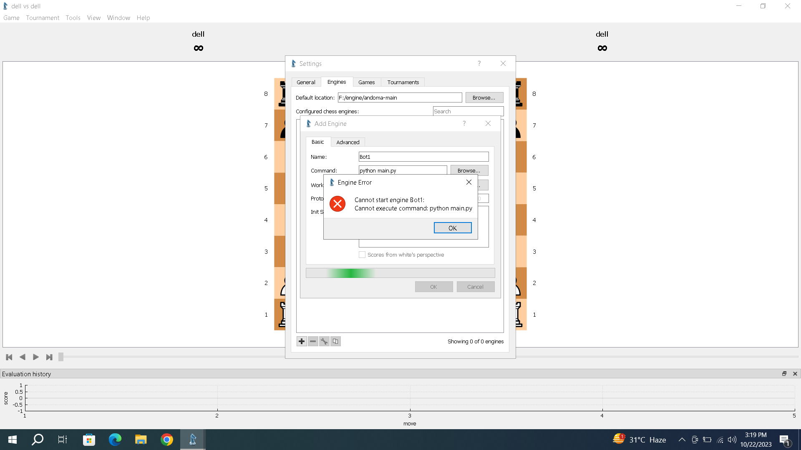The image size is (801, 450).
Task: Jump to first move with skip-back icon
Action: click(x=9, y=357)
